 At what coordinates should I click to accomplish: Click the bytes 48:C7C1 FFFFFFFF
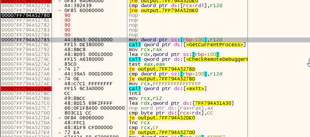coord(89,84)
